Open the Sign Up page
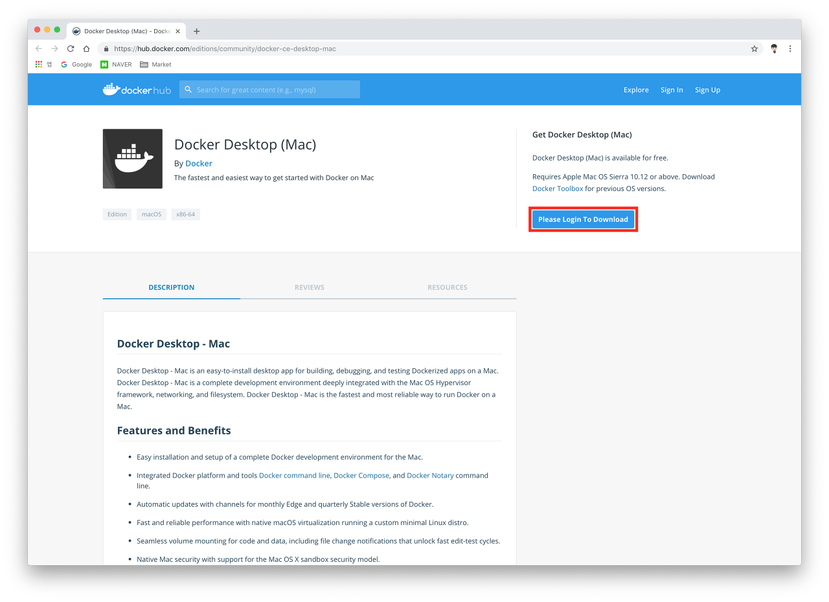 [707, 90]
